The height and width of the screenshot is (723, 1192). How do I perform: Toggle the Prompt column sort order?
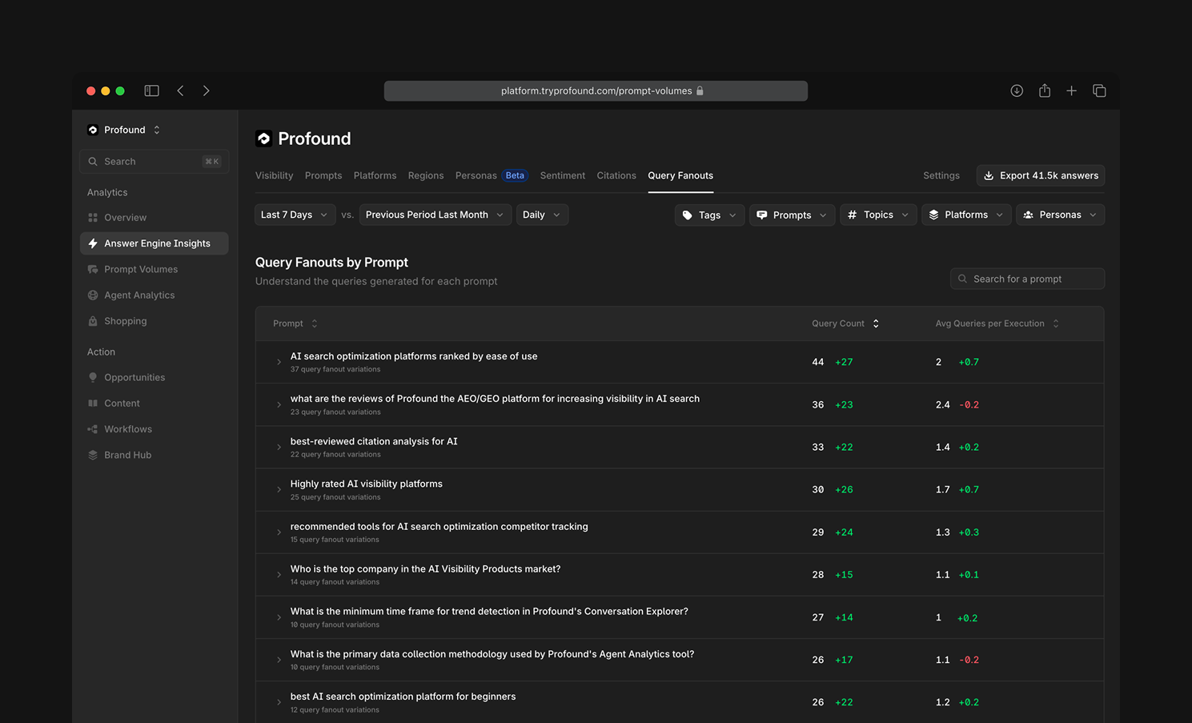(313, 323)
